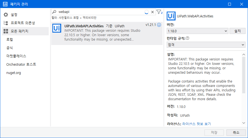Click the 작성자 UiPath value
Viewport: 248px width, 138px height.
[x=185, y=115]
